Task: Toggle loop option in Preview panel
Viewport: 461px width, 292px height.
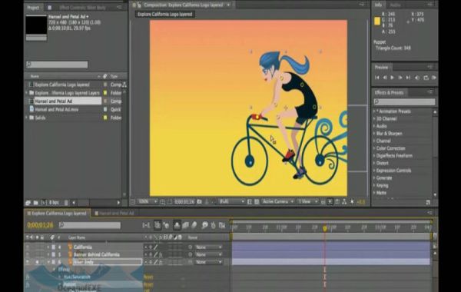Action: point(426,78)
